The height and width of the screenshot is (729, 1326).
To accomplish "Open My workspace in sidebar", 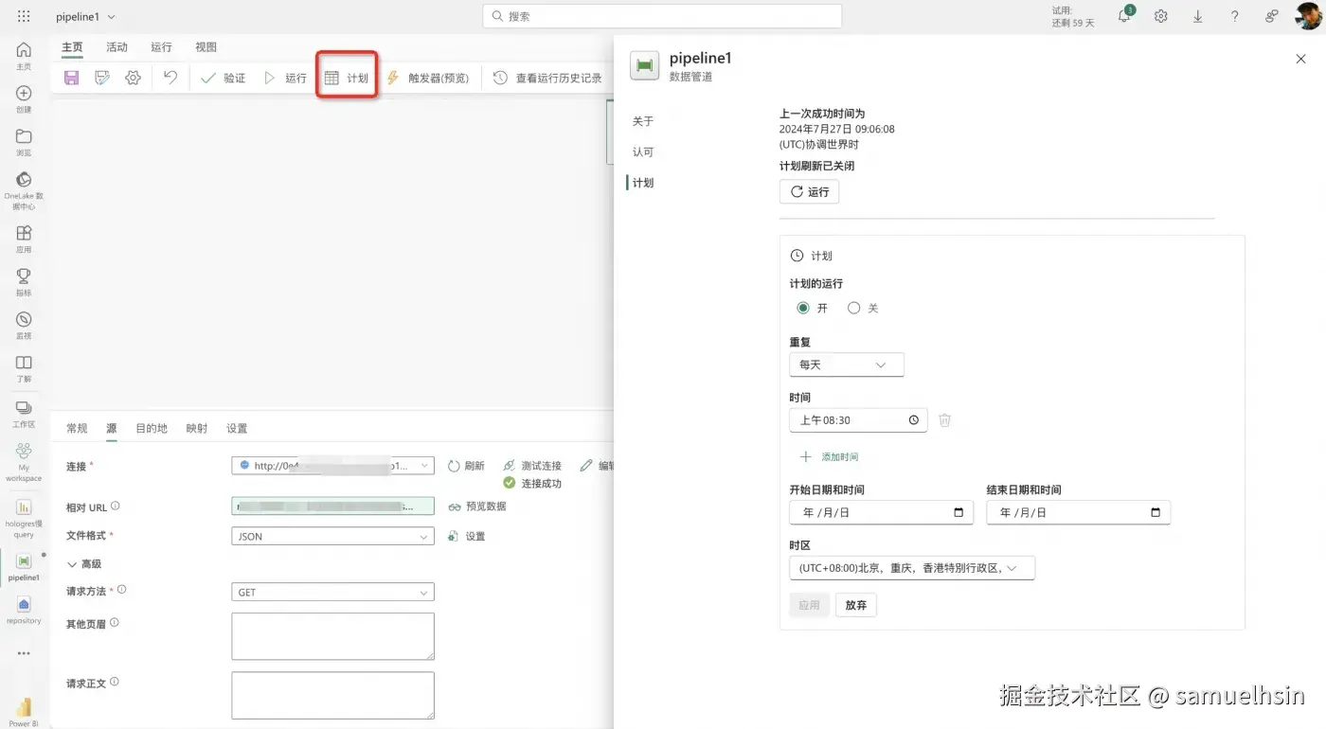I will pos(24,461).
